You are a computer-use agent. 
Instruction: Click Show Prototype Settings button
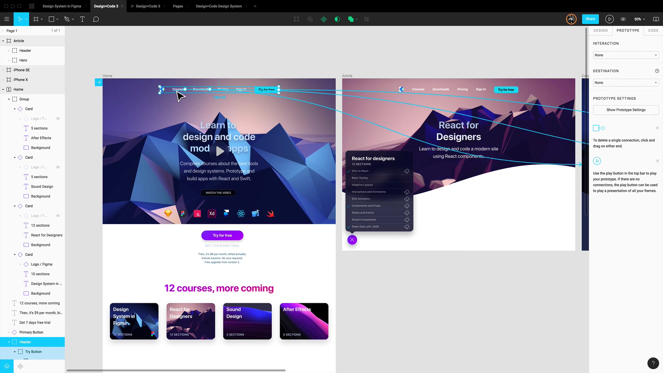(626, 110)
